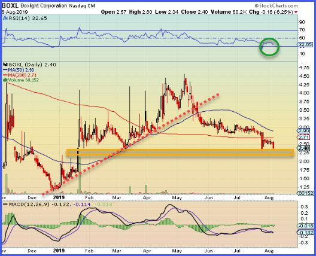Viewport: 316px width, 256px height.
Task: Click the Low 2.34 value
Action: point(166,12)
